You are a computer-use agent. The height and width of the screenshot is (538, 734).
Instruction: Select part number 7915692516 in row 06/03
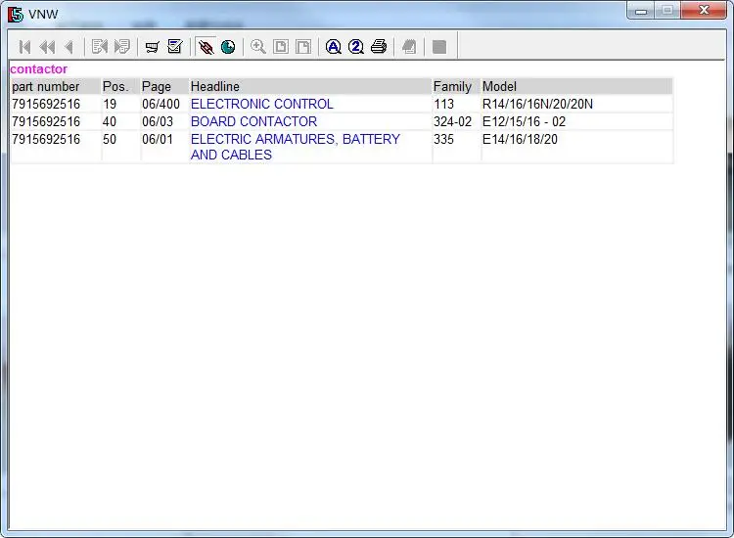click(x=46, y=121)
